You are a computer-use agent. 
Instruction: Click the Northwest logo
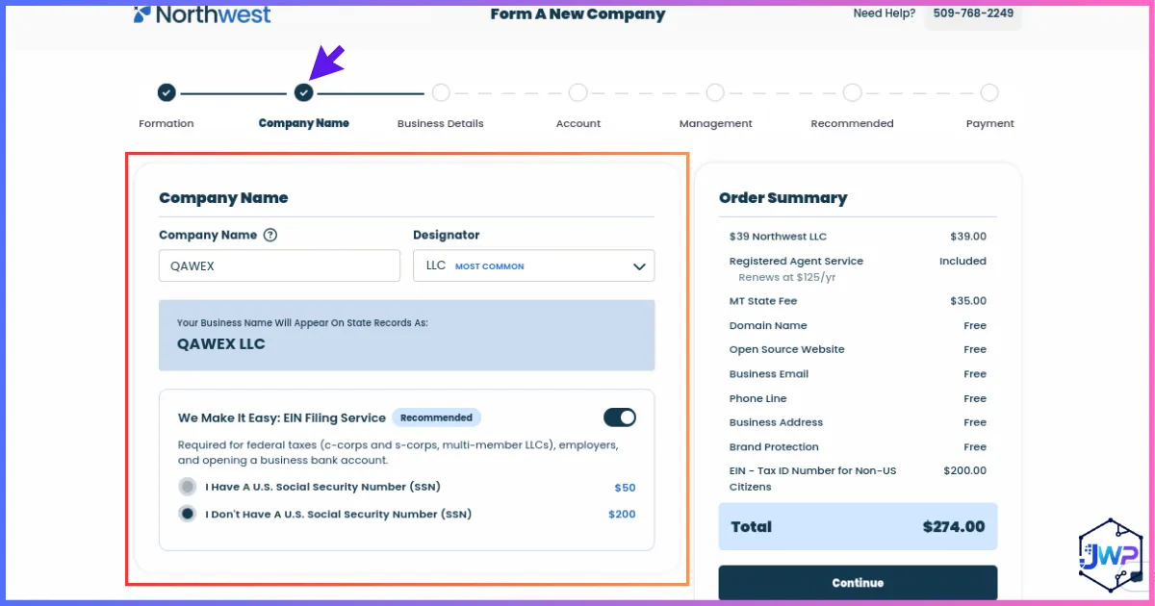tap(202, 14)
